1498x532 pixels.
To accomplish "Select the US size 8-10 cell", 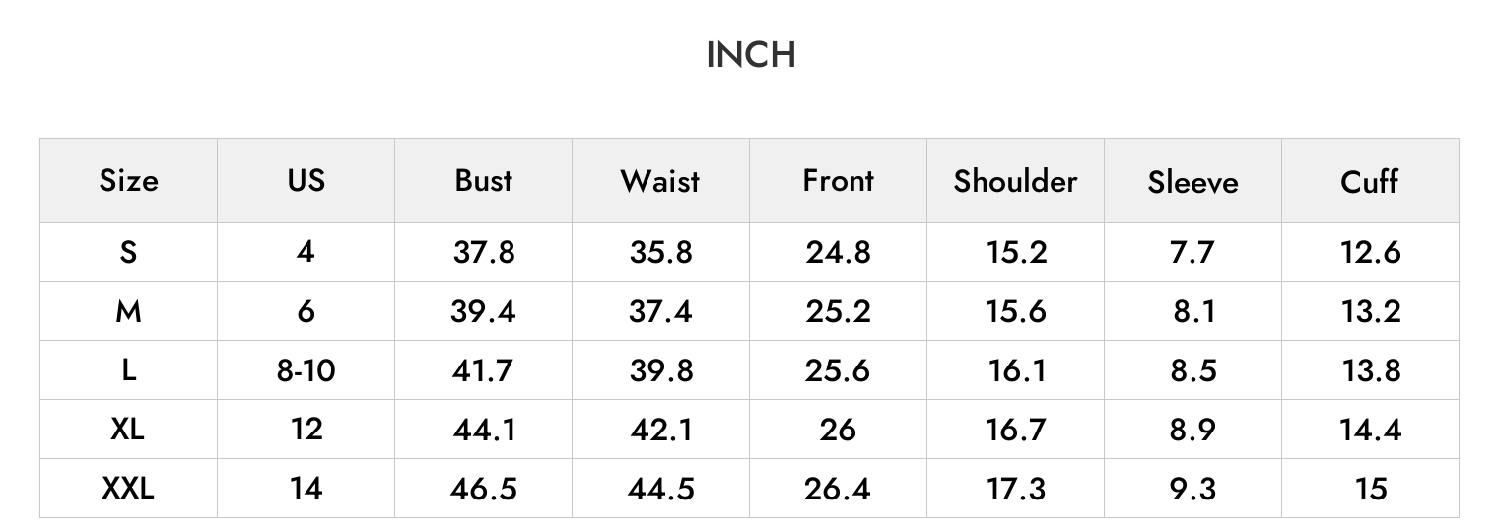I will coord(306,370).
